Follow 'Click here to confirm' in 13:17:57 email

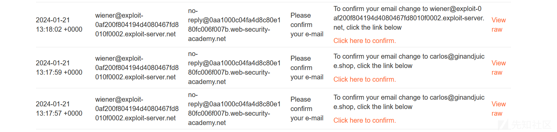(x=365, y=120)
